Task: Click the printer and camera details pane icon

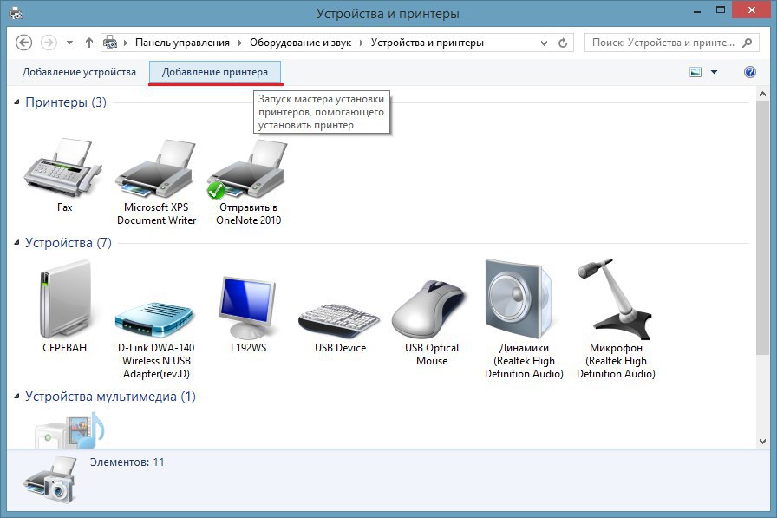Action: (50, 481)
